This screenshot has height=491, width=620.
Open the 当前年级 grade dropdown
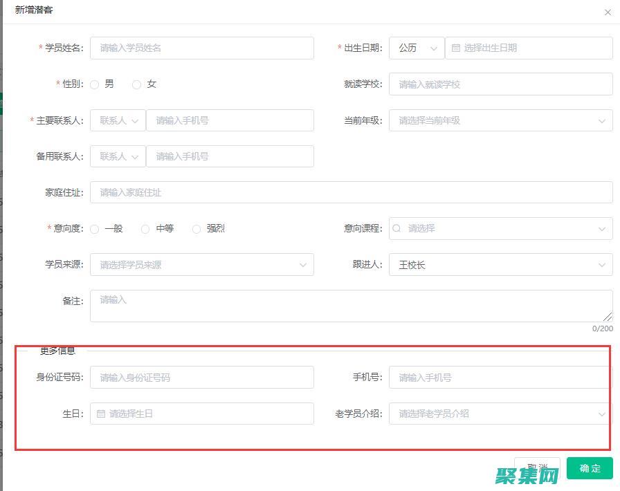[601, 120]
